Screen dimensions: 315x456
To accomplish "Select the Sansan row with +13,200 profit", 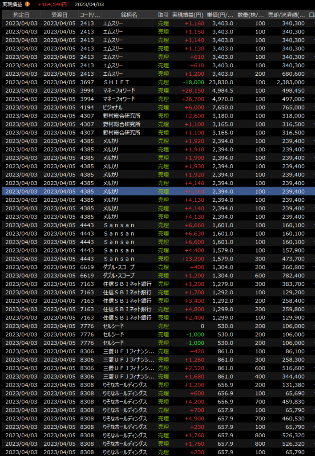I will point(156,259).
